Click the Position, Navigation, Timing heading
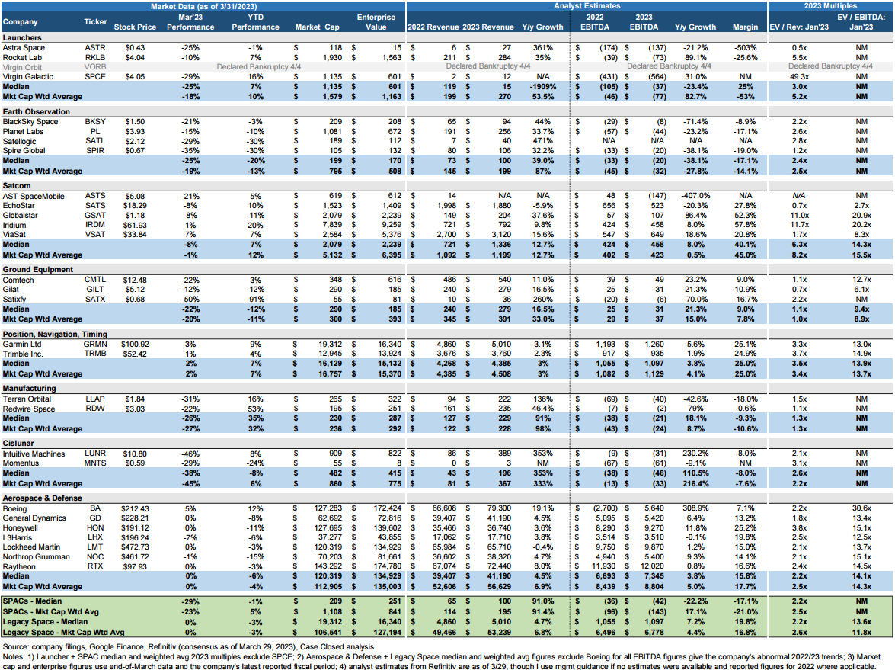 [x=56, y=334]
